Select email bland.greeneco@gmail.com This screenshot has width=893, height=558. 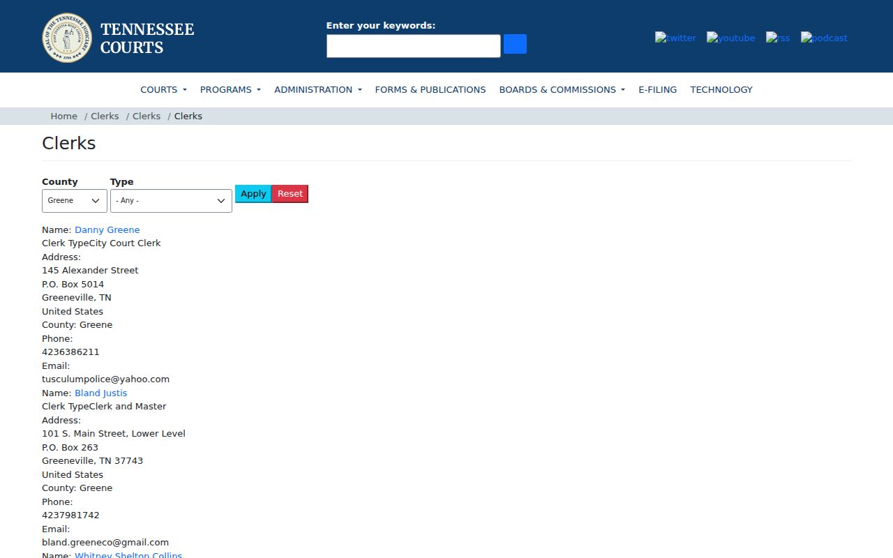tap(105, 542)
